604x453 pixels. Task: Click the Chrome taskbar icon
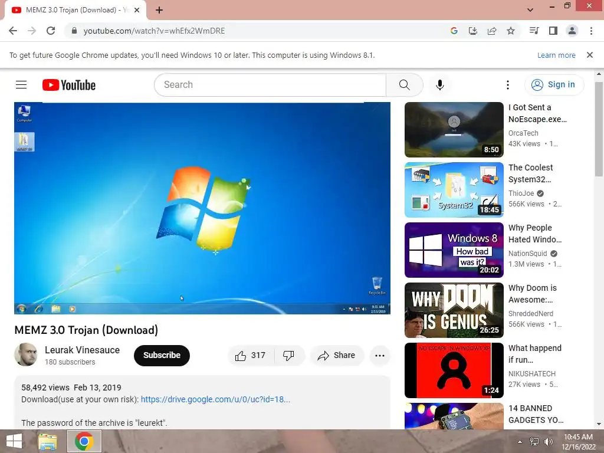(84, 441)
